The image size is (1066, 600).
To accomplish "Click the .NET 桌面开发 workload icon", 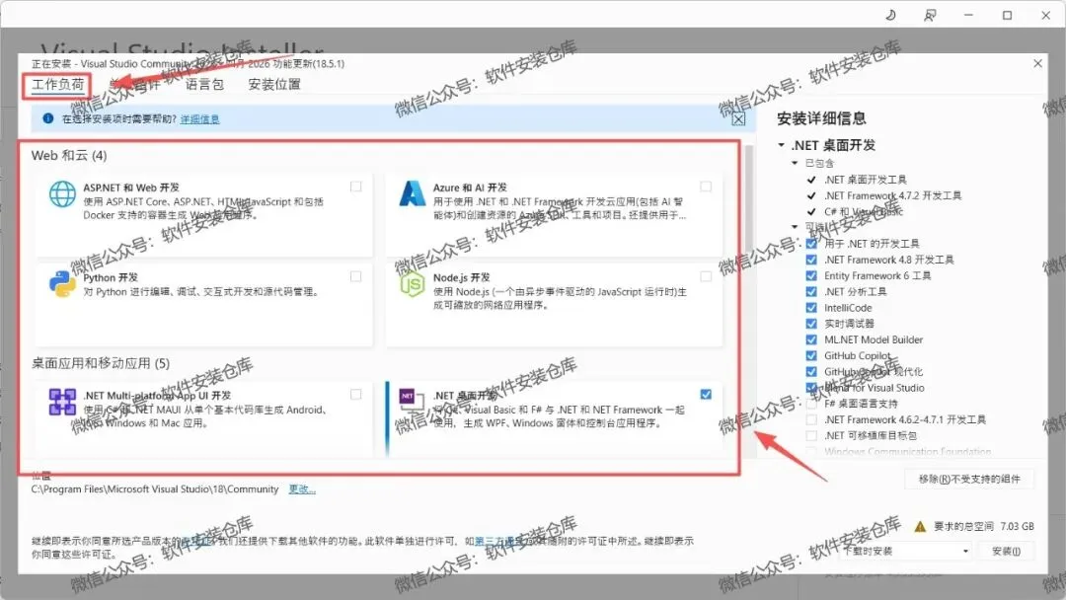I will pos(412,401).
